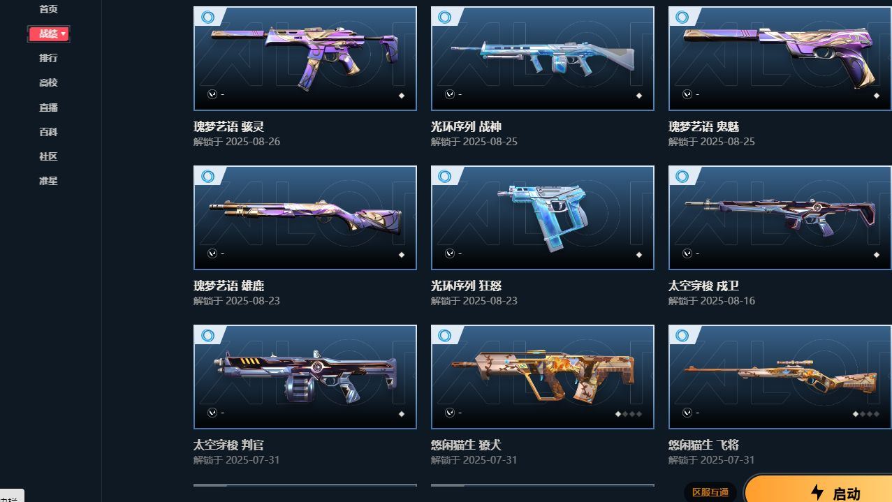Click the lightning bolt icon on 启动 button
This screenshot has width=892, height=502.
point(817,492)
